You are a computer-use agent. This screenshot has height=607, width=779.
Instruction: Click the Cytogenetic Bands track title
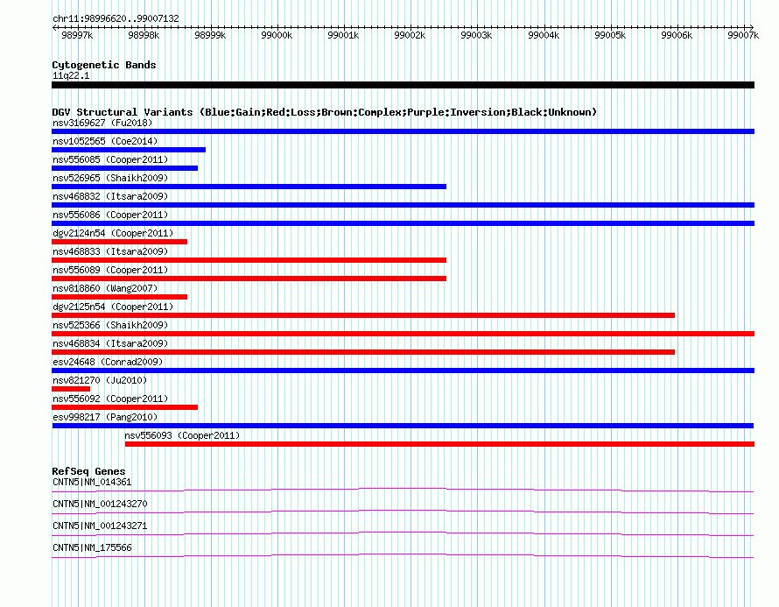[104, 65]
